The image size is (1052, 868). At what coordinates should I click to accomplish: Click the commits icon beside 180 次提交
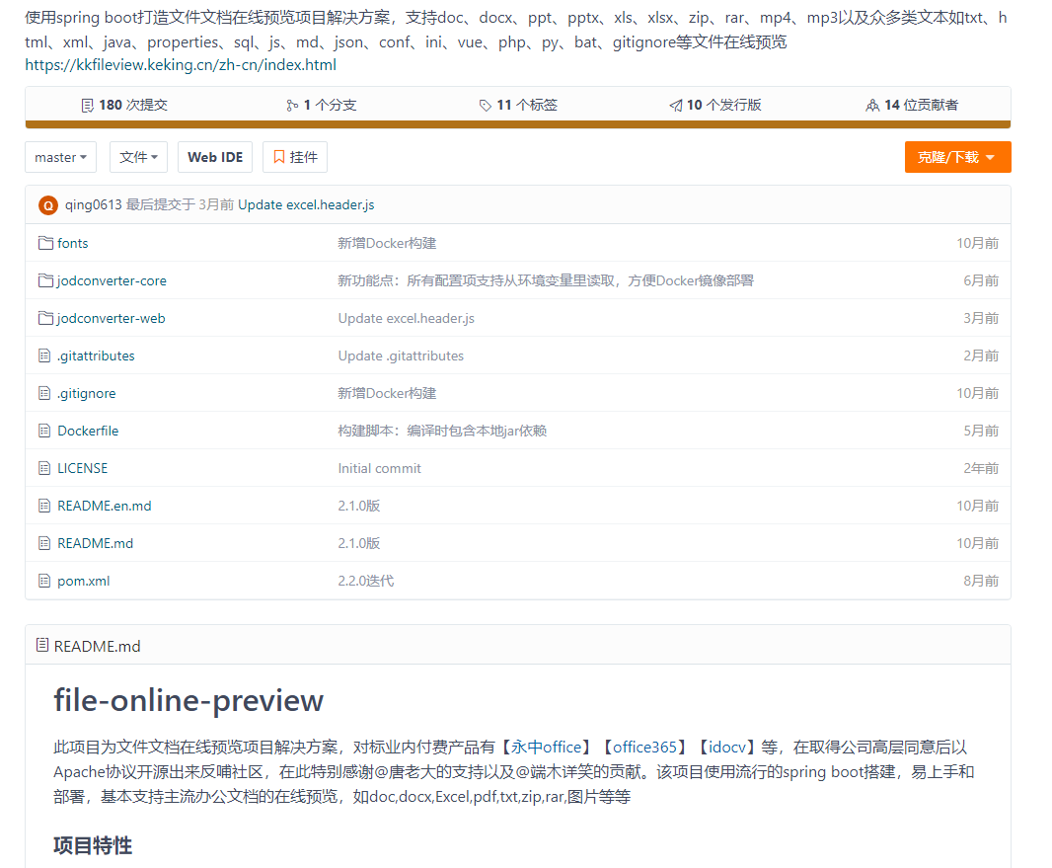click(88, 104)
